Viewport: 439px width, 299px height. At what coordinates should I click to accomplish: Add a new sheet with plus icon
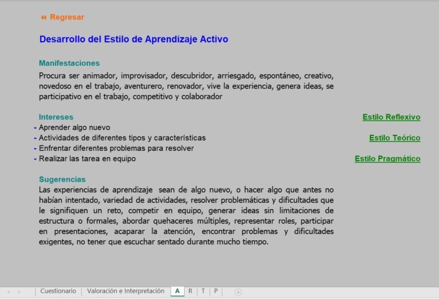(x=238, y=292)
